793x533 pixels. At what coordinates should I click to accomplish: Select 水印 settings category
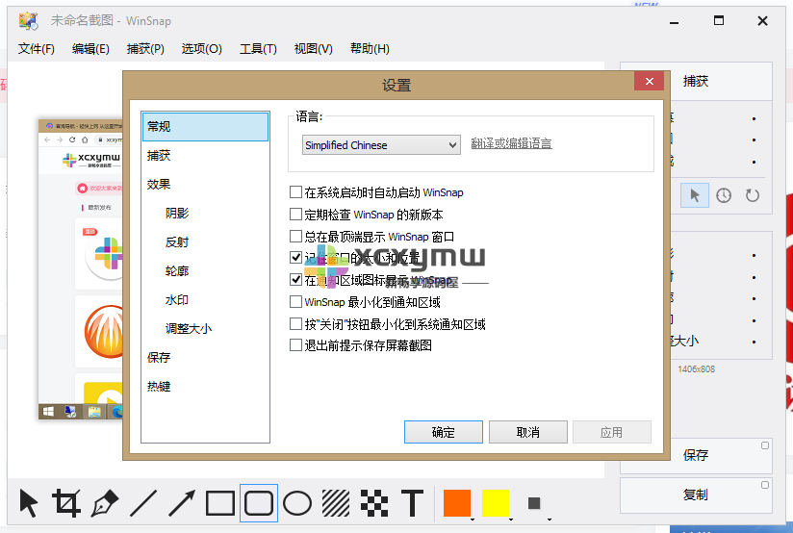click(205, 300)
